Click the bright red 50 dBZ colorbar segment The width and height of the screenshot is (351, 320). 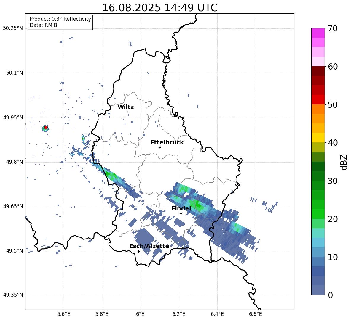point(318,100)
